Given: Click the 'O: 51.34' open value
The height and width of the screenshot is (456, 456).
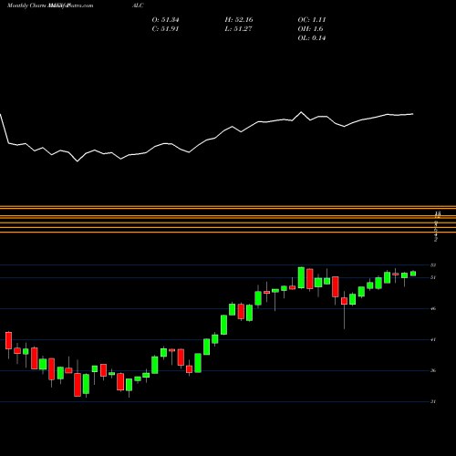Looking at the screenshot, I should pos(165,20).
